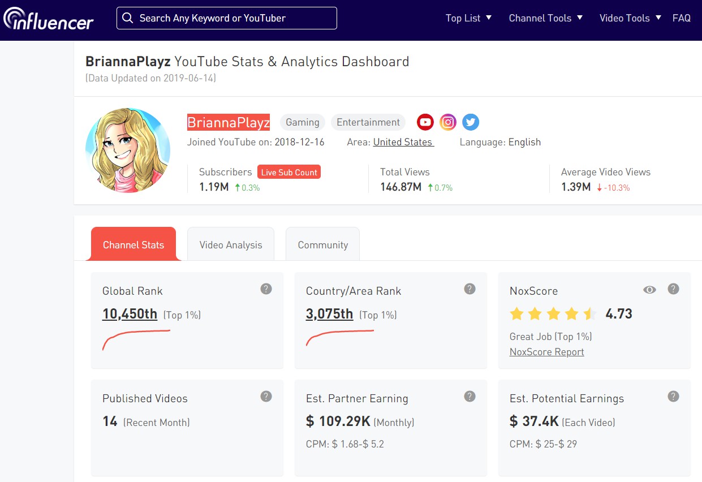Click the Country/Area Rank trend sparkline
The image size is (702, 482).
coord(340,338)
